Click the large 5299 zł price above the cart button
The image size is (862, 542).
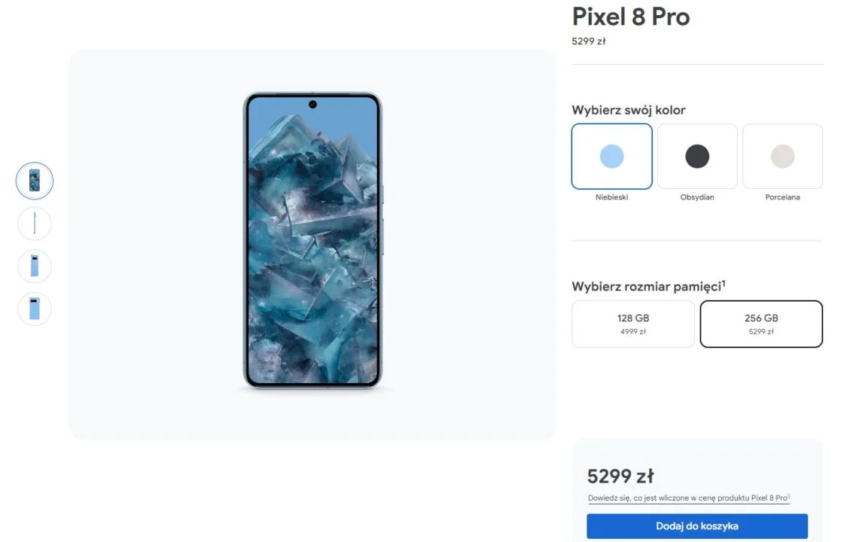pos(620,476)
